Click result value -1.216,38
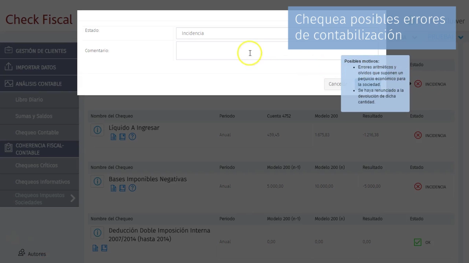 pos(371,135)
